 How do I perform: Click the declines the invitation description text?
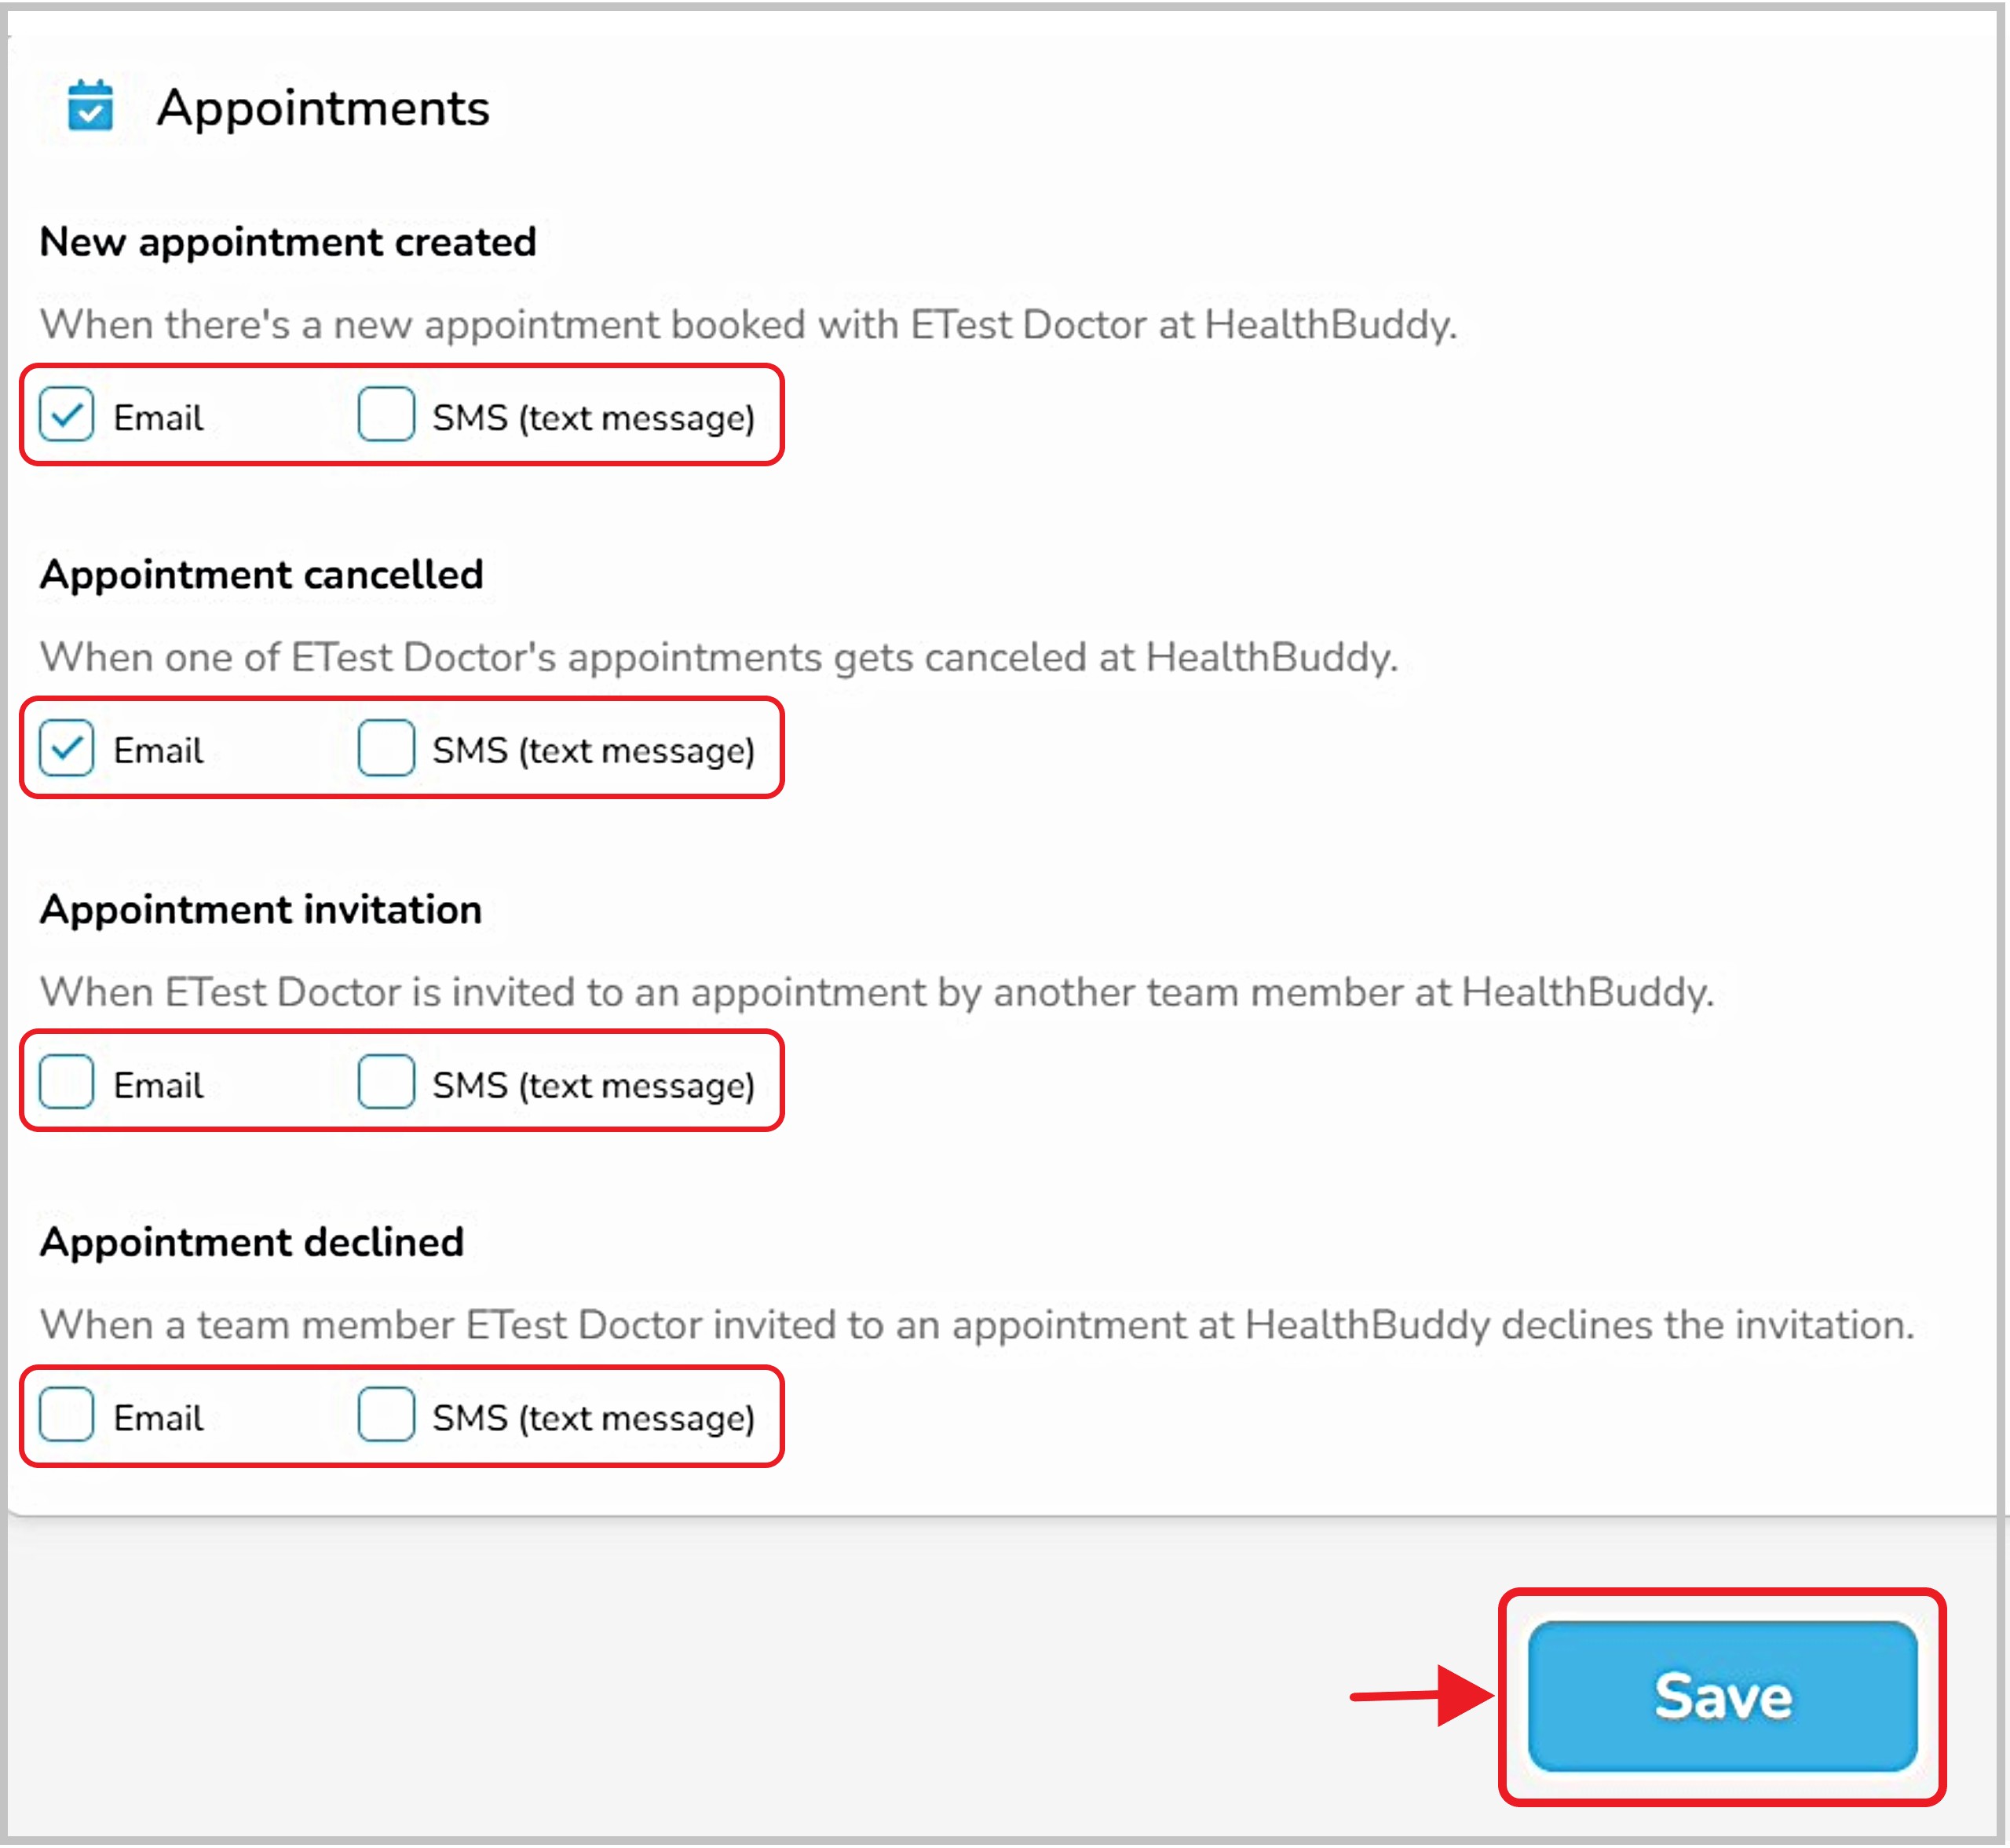tap(976, 1325)
